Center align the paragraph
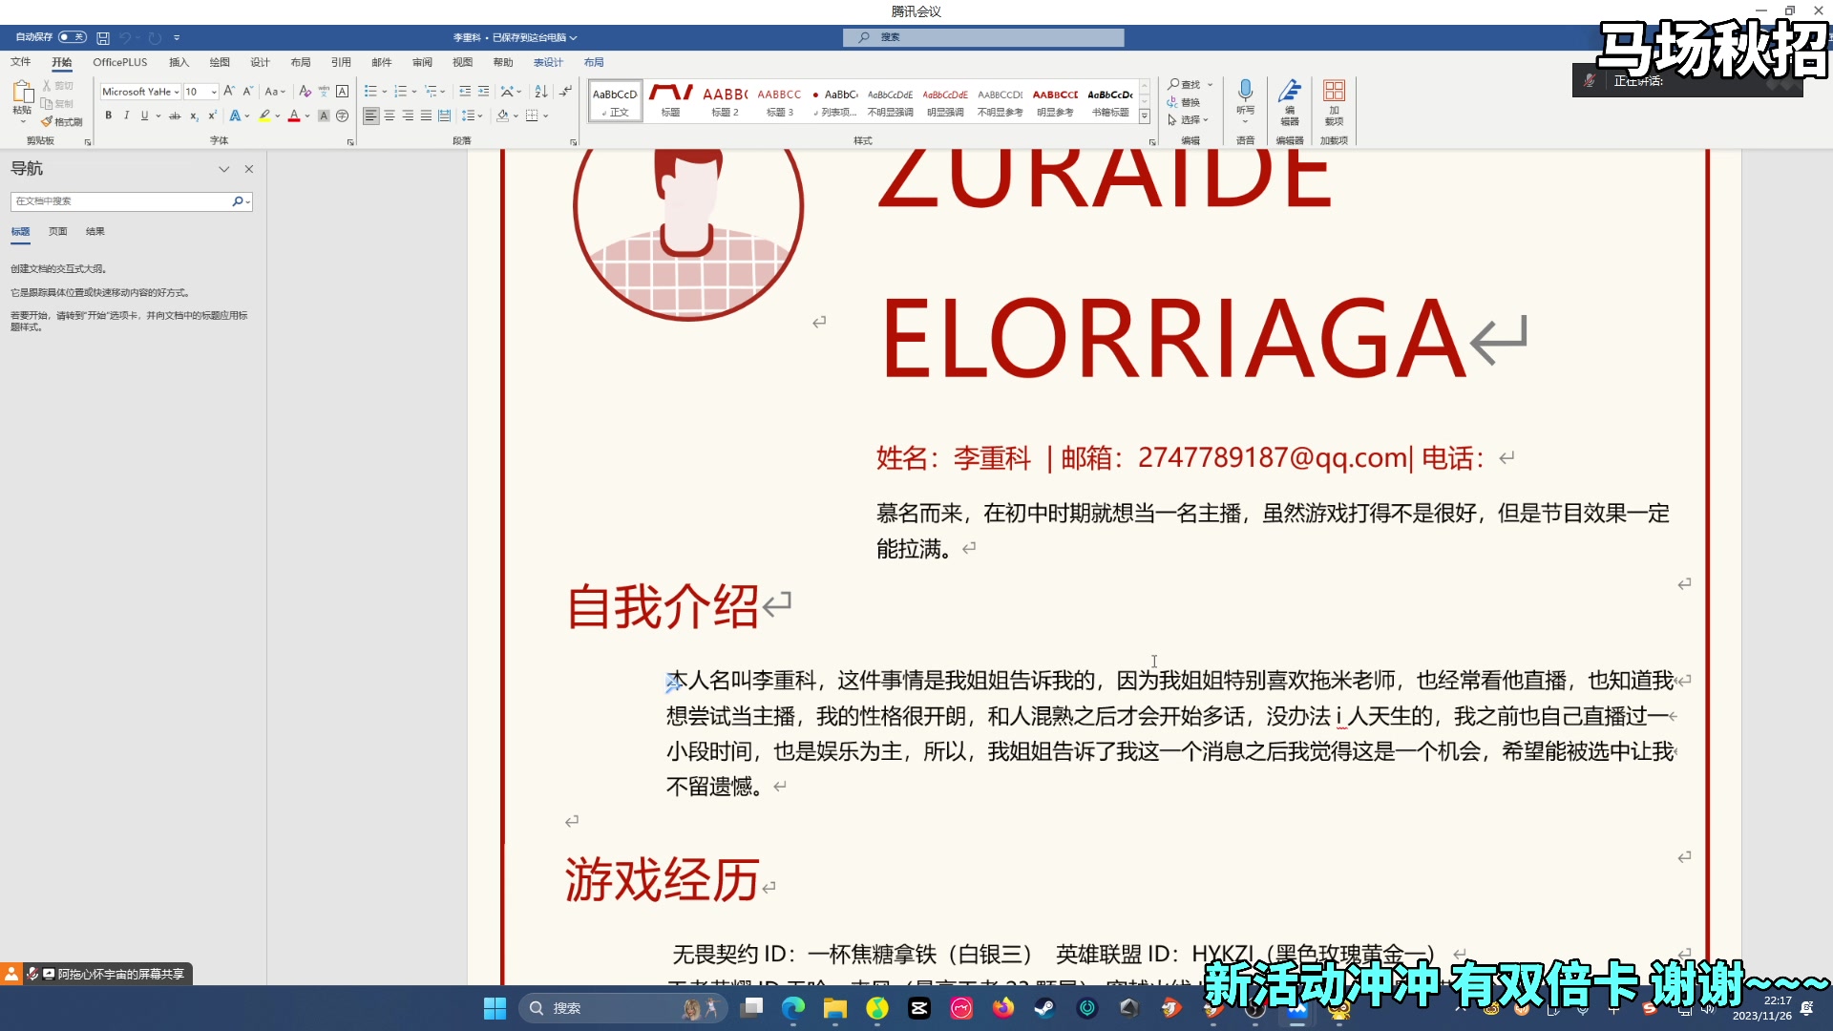The image size is (1833, 1031). tap(390, 116)
